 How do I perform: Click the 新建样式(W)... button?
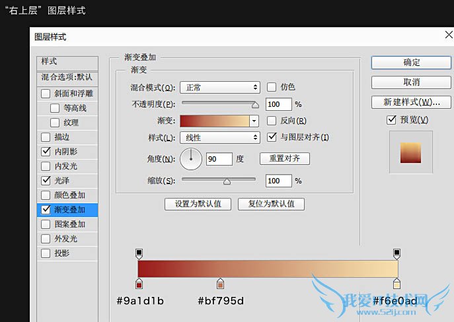pos(411,102)
